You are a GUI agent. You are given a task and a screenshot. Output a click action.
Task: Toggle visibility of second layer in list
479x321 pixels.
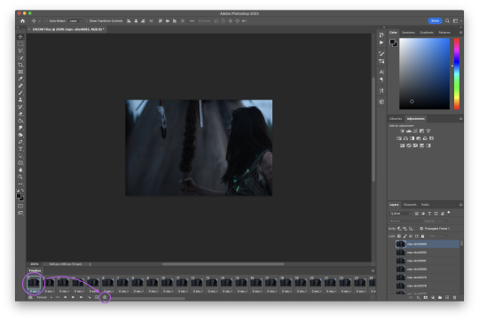point(391,253)
